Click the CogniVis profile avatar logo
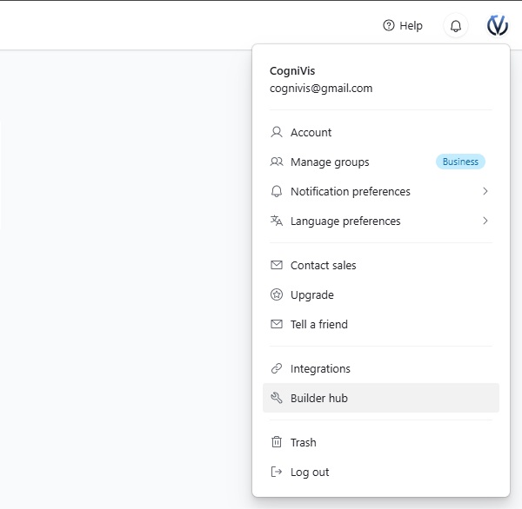This screenshot has width=522, height=509. tap(497, 26)
